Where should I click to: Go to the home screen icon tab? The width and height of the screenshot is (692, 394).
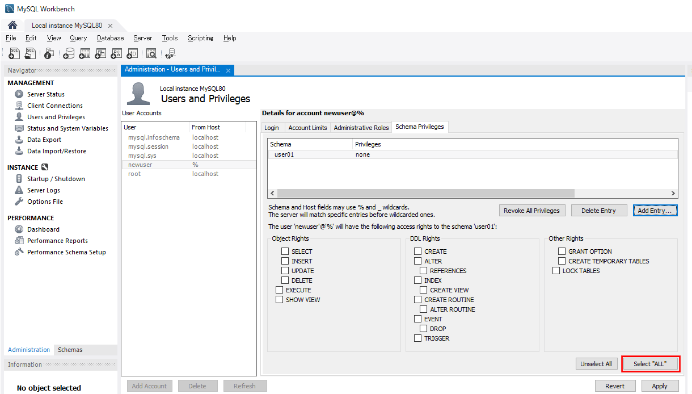12,25
